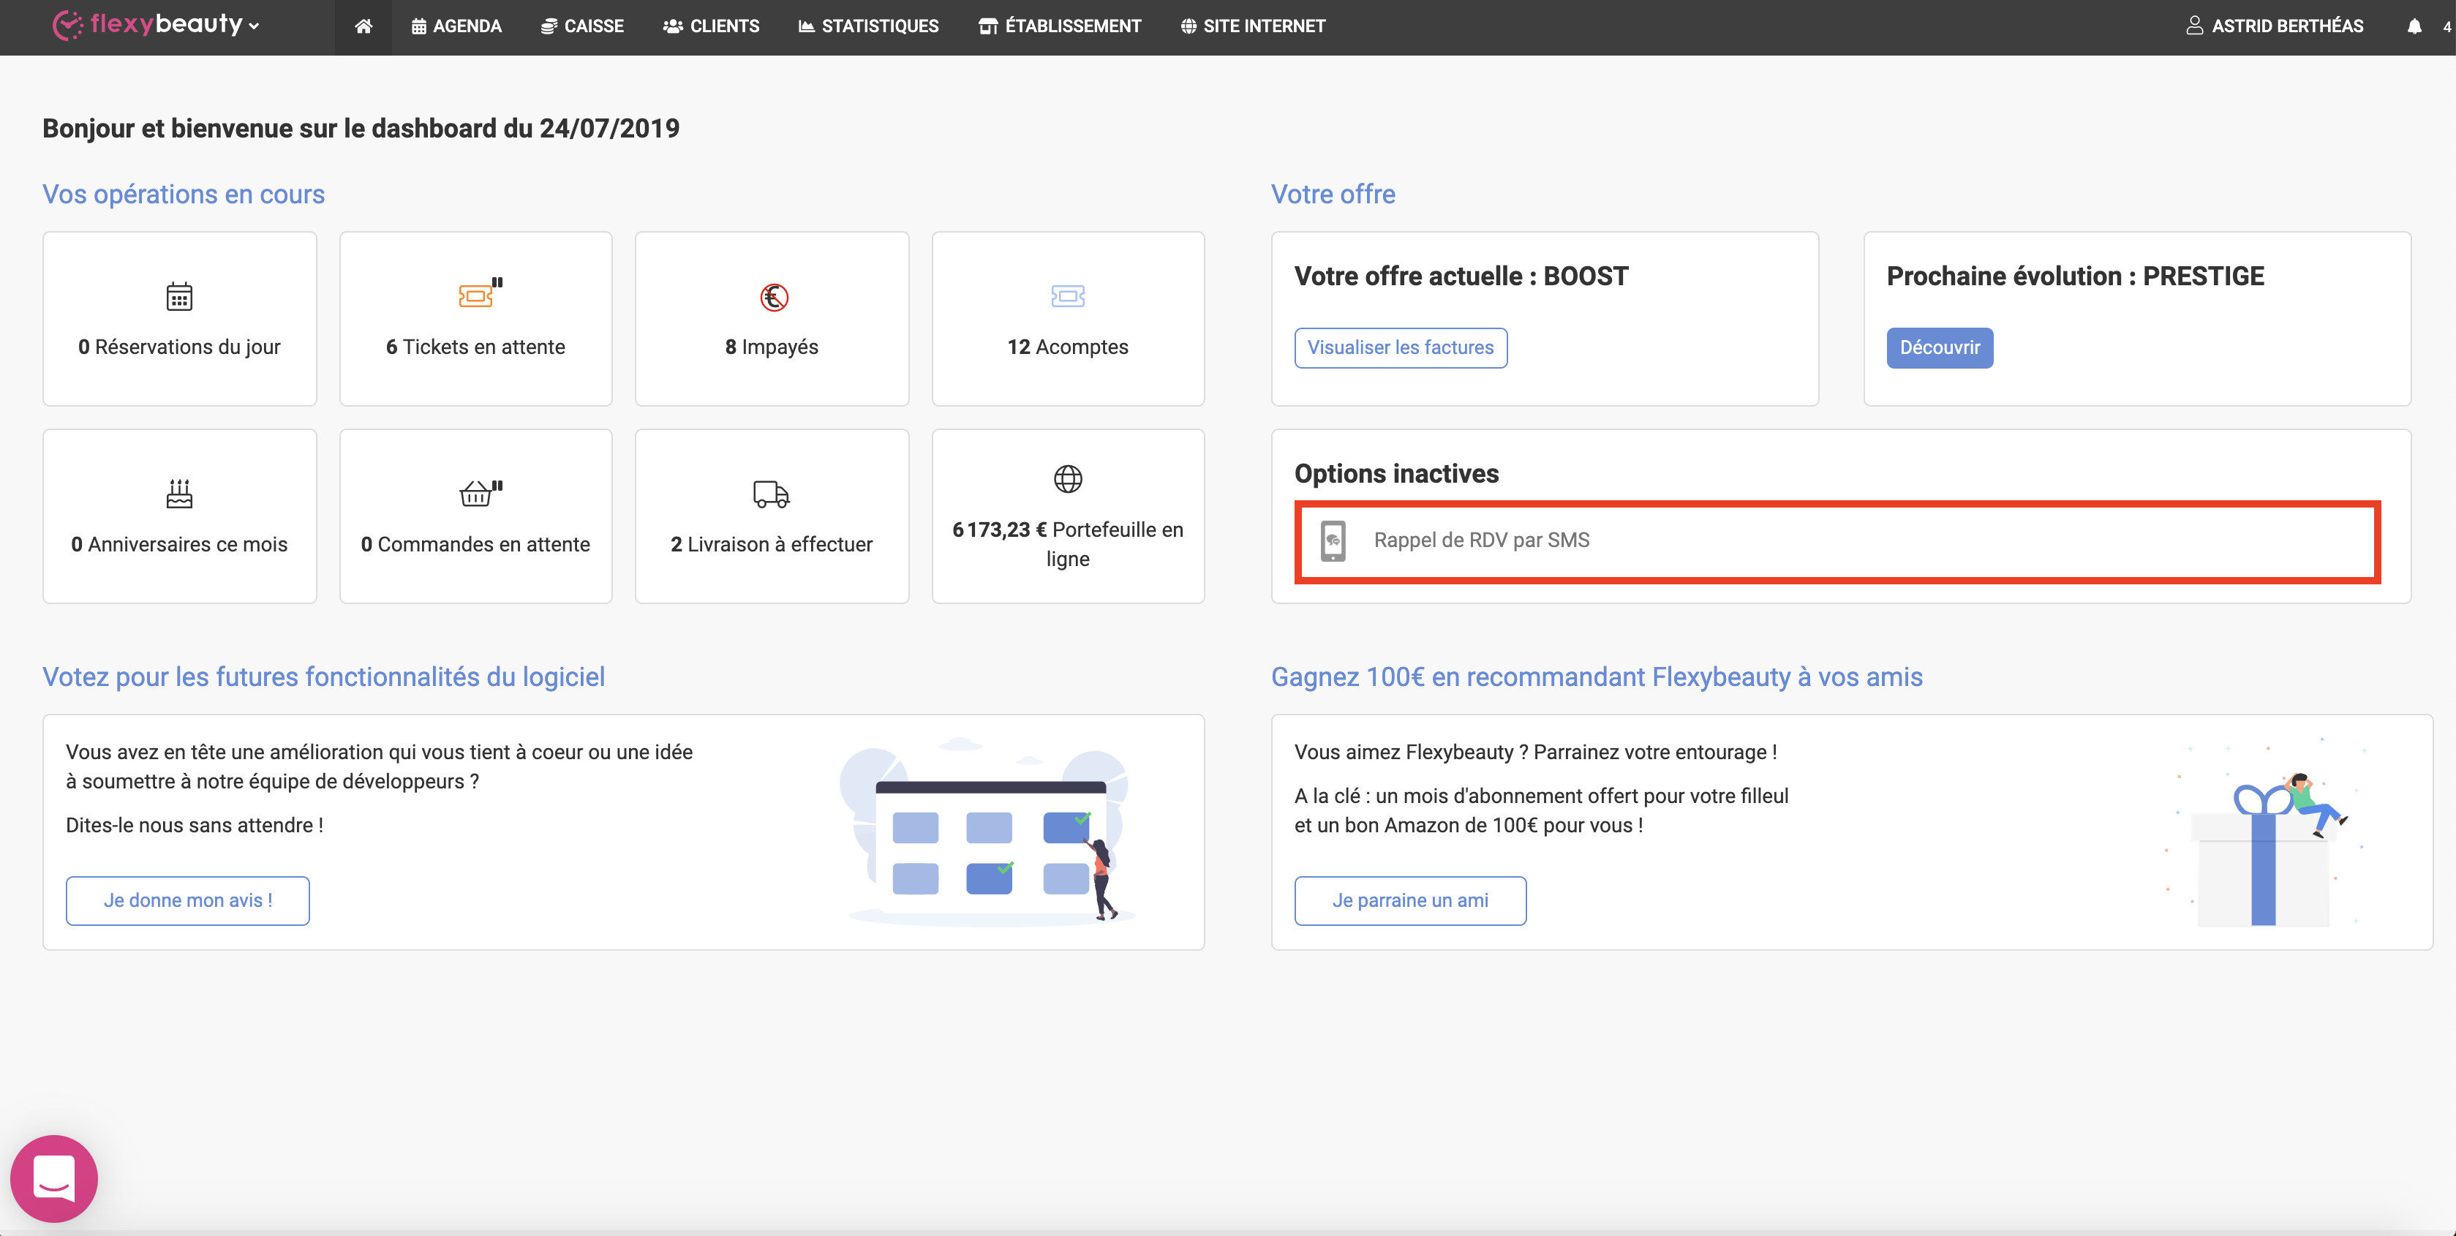Click the birthday cake Anniversaires icon
The height and width of the screenshot is (1236, 2456).
(x=179, y=493)
